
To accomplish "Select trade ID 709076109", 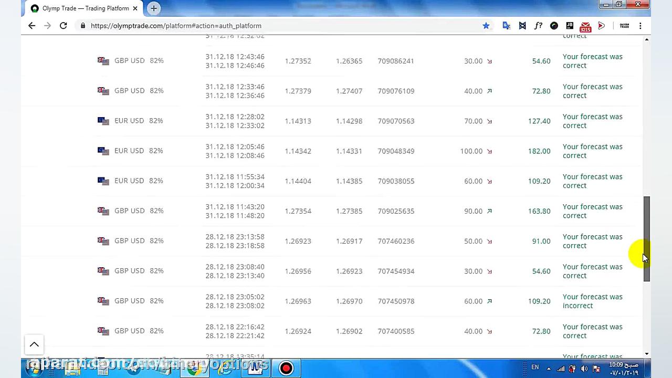I will 396,91.
